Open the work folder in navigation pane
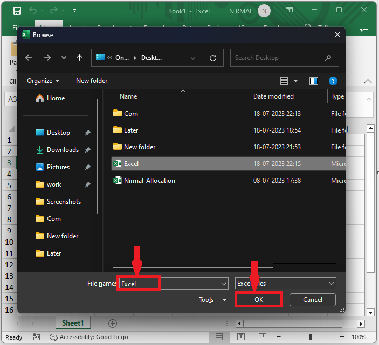 pyautogui.click(x=49, y=184)
